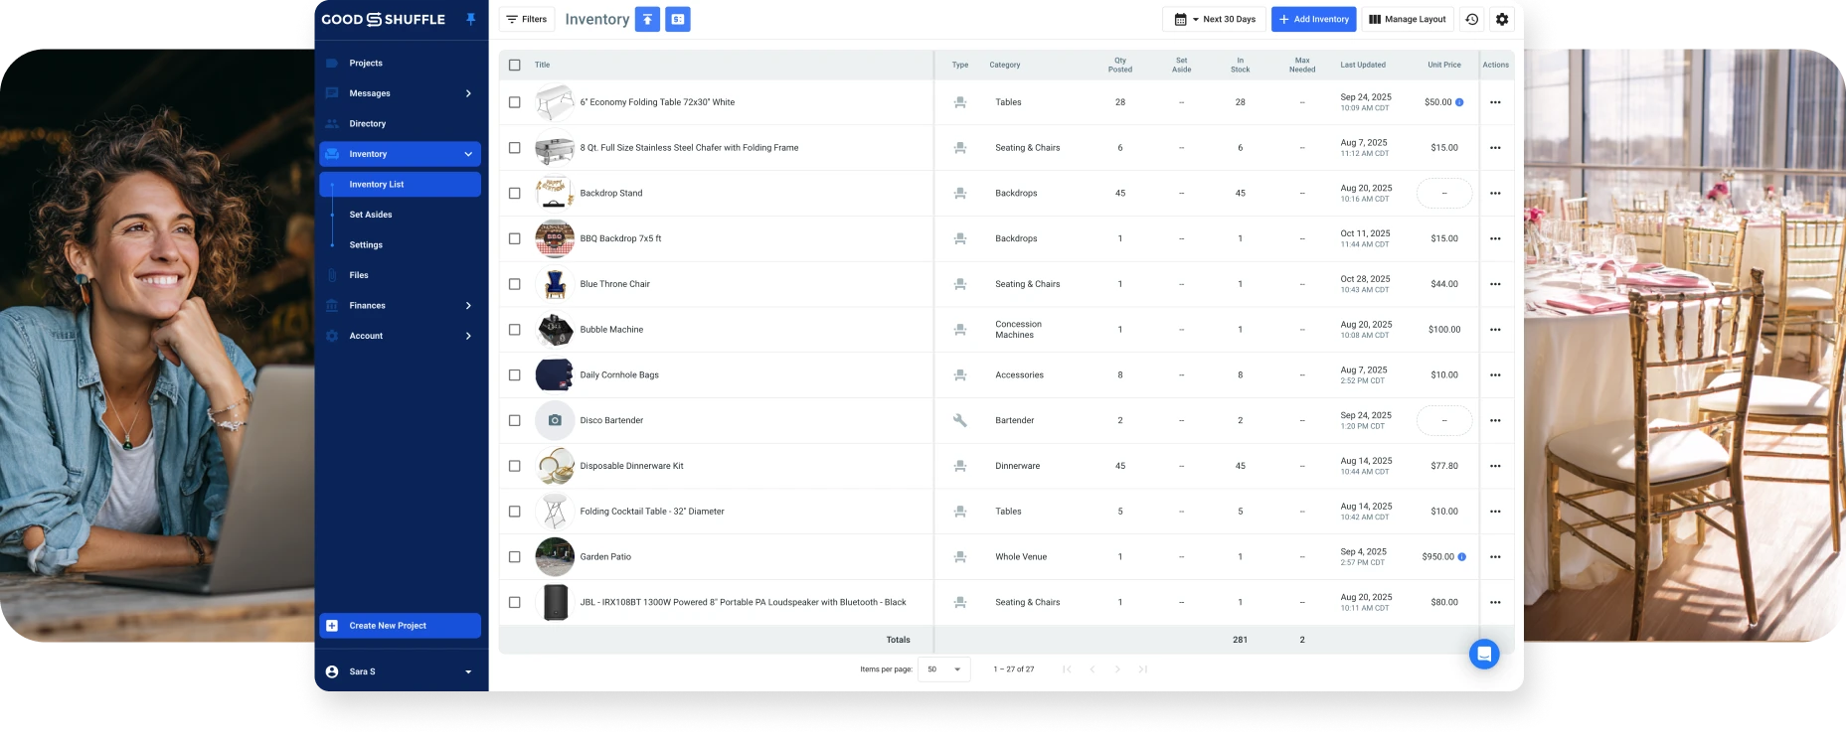Open the Next 30 Days date dropdown

(x=1214, y=19)
